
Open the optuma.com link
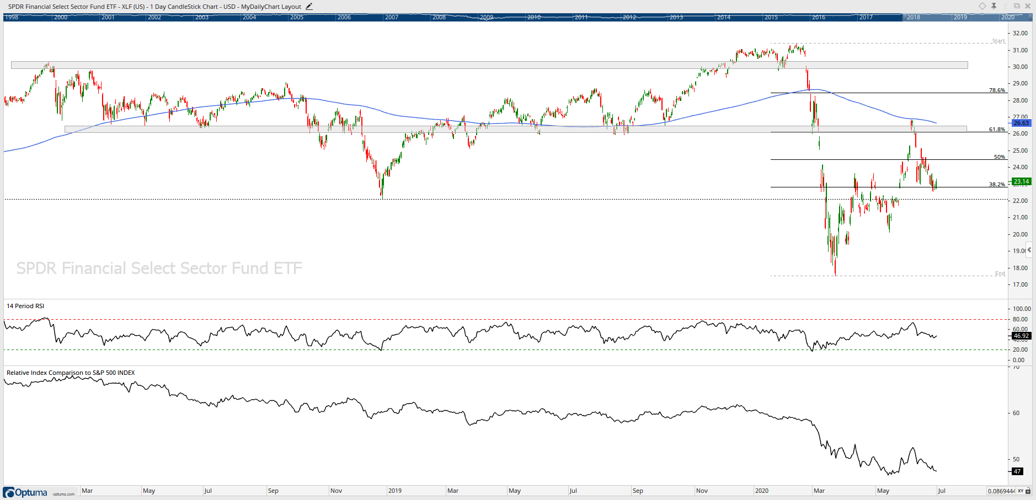click(x=63, y=494)
